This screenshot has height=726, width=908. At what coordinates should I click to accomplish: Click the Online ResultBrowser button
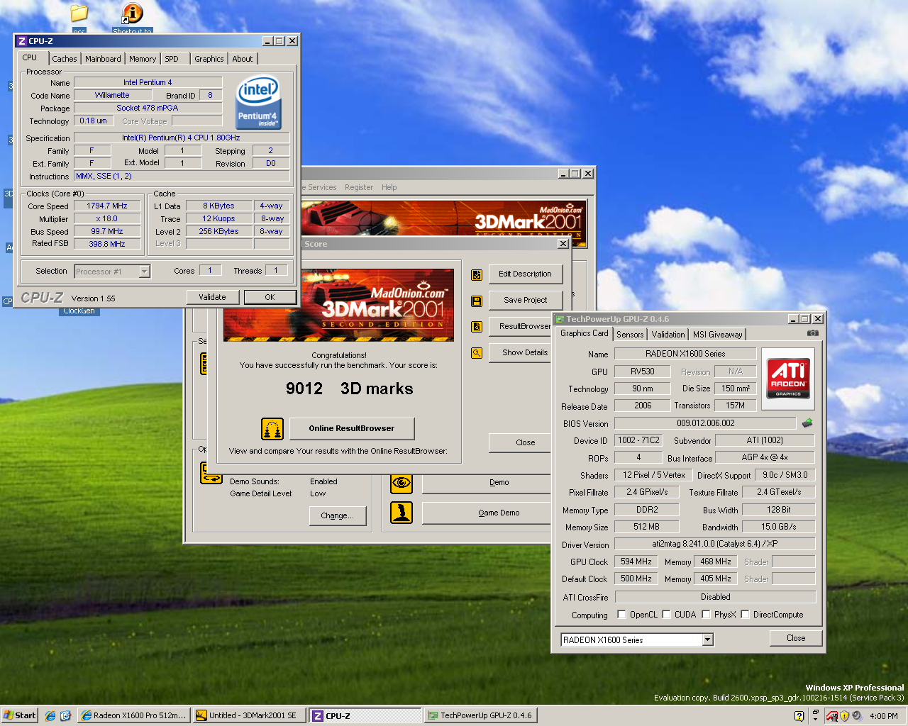(351, 429)
